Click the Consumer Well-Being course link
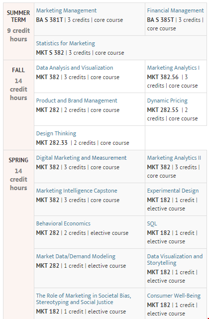 [174, 296]
